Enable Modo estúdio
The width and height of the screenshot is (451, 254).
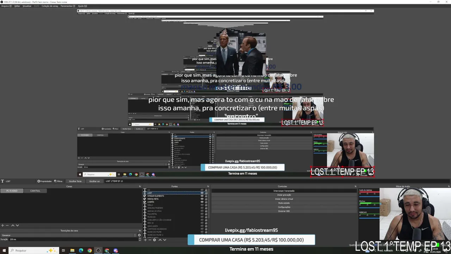[x=284, y=203]
